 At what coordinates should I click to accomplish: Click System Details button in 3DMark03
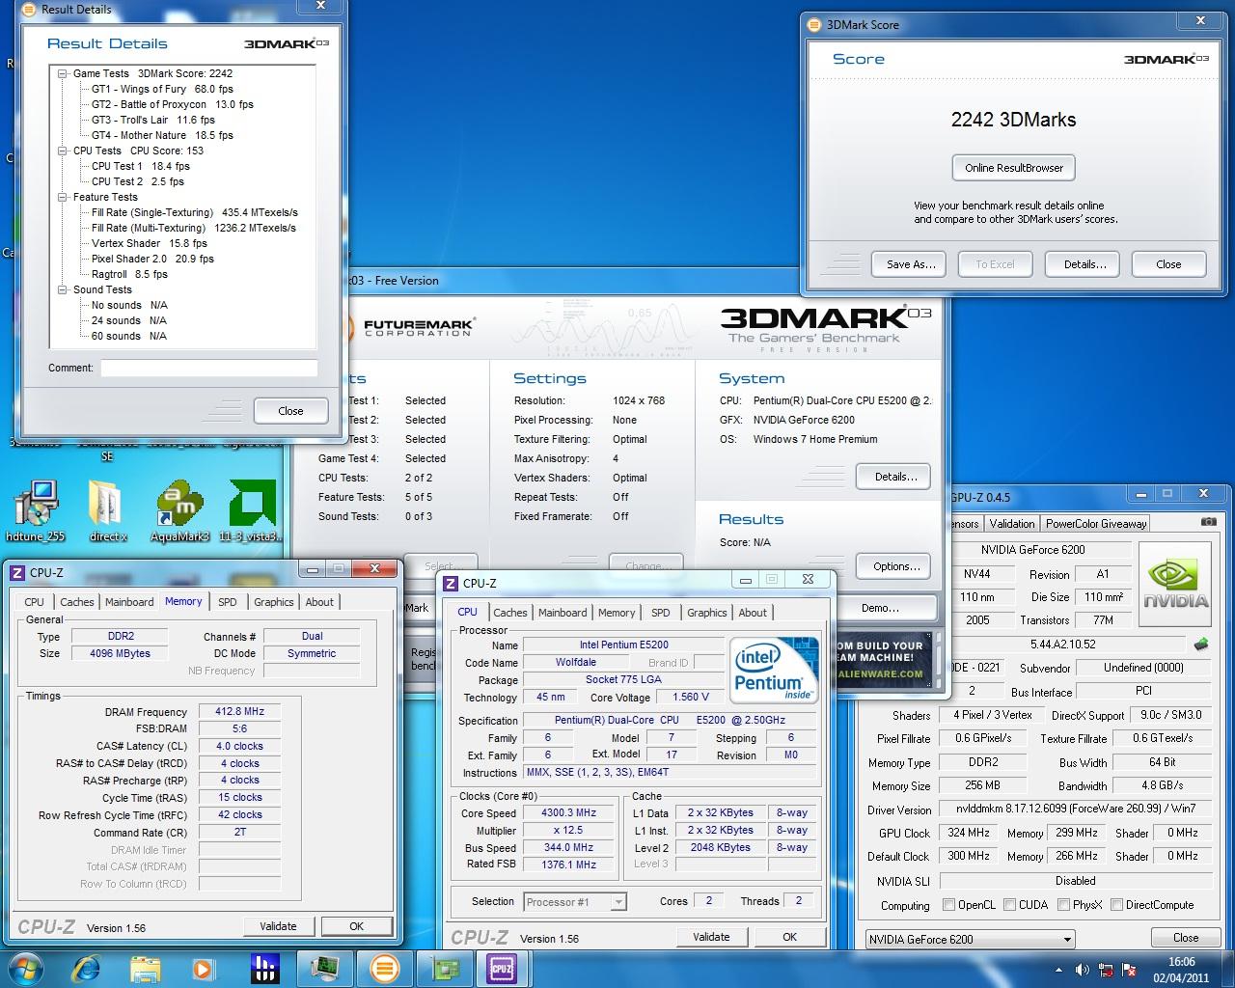895,477
